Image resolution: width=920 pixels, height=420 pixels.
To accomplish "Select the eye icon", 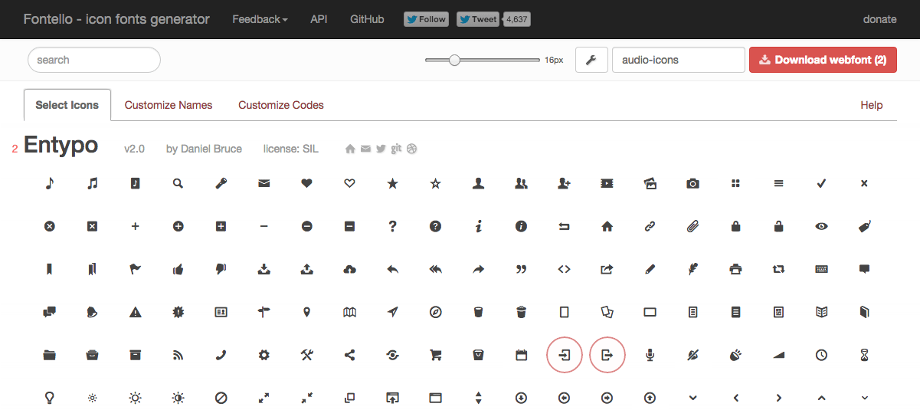I will point(822,226).
